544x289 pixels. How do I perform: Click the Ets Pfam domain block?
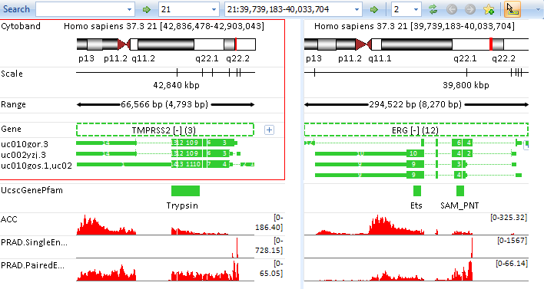[x=417, y=191]
